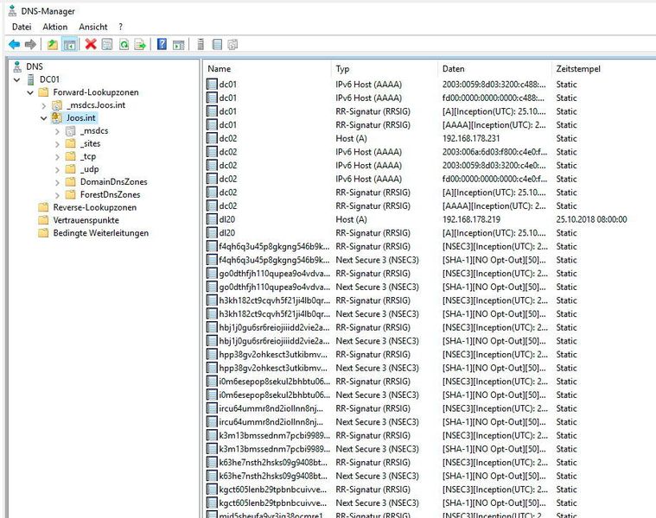Click the Export list icon
Screen dimensions: 656x518
click(140, 44)
